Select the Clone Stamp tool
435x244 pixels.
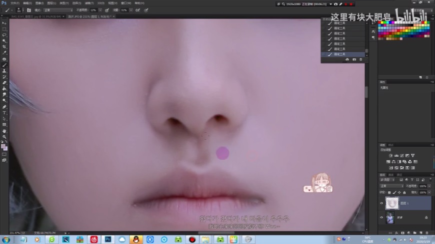tap(4, 71)
